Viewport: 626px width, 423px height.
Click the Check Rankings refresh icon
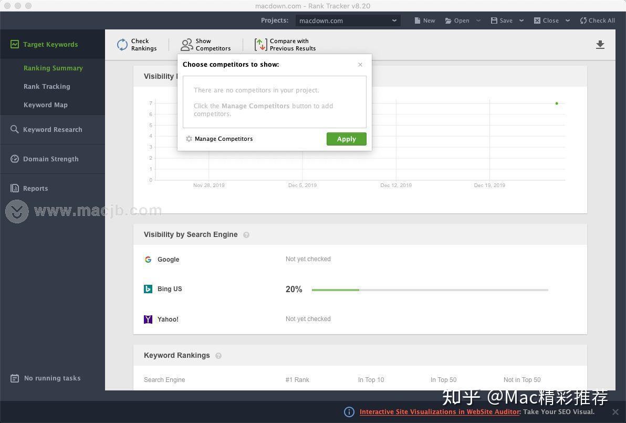point(122,44)
